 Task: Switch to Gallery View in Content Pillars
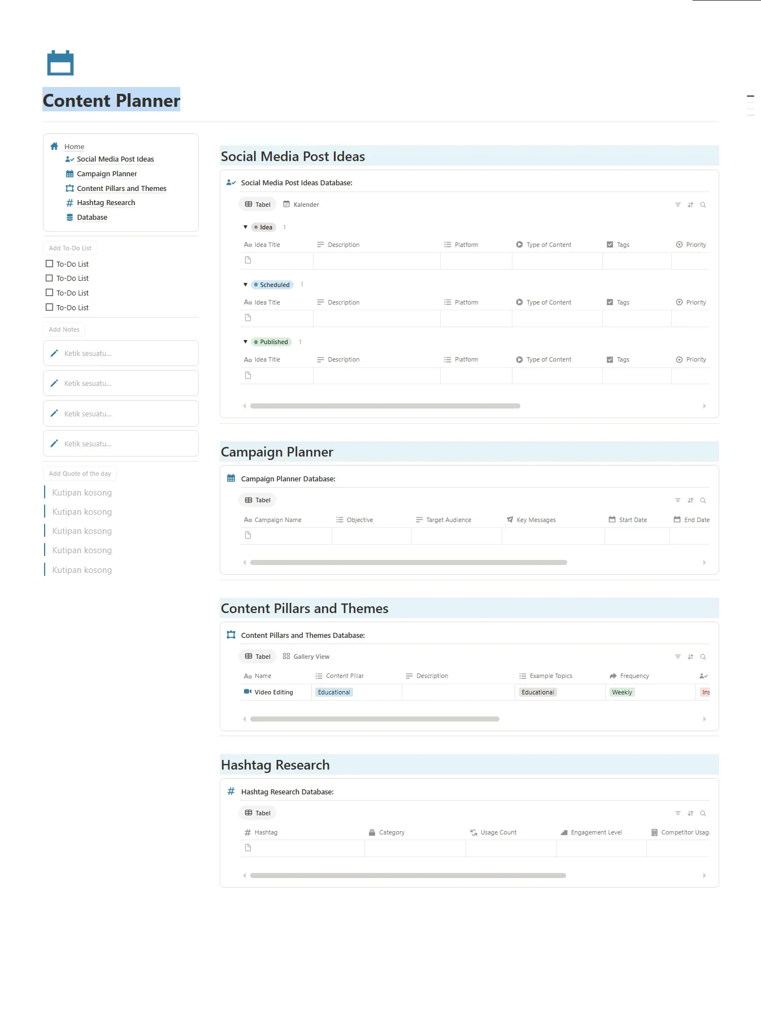tap(306, 657)
